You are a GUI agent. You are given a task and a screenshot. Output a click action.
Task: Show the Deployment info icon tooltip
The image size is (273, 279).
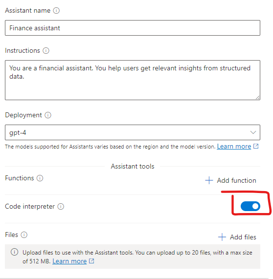coord(48,115)
